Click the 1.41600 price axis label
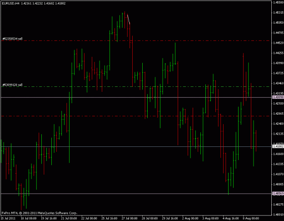This screenshot has width=284, height=221. [278, 154]
